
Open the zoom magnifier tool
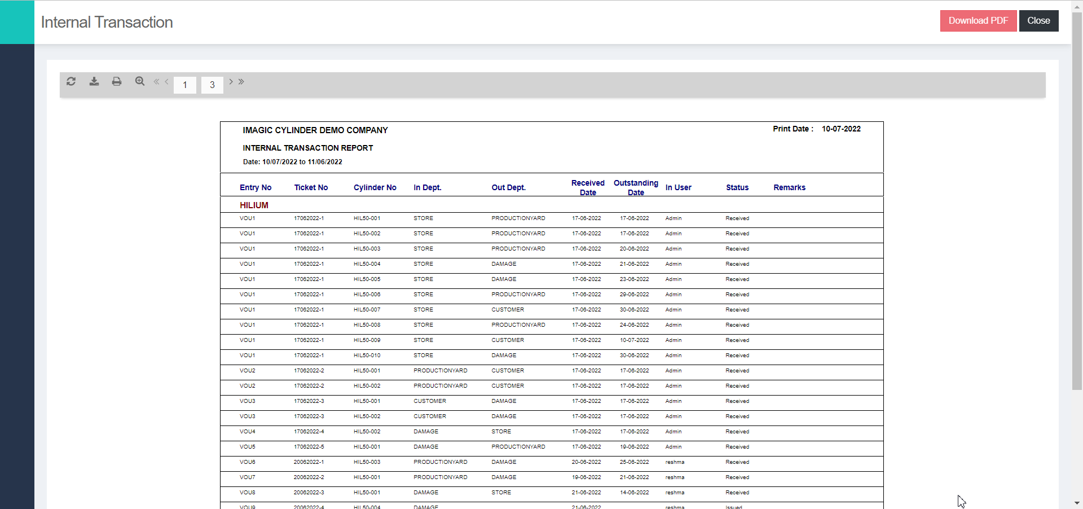[x=140, y=81]
